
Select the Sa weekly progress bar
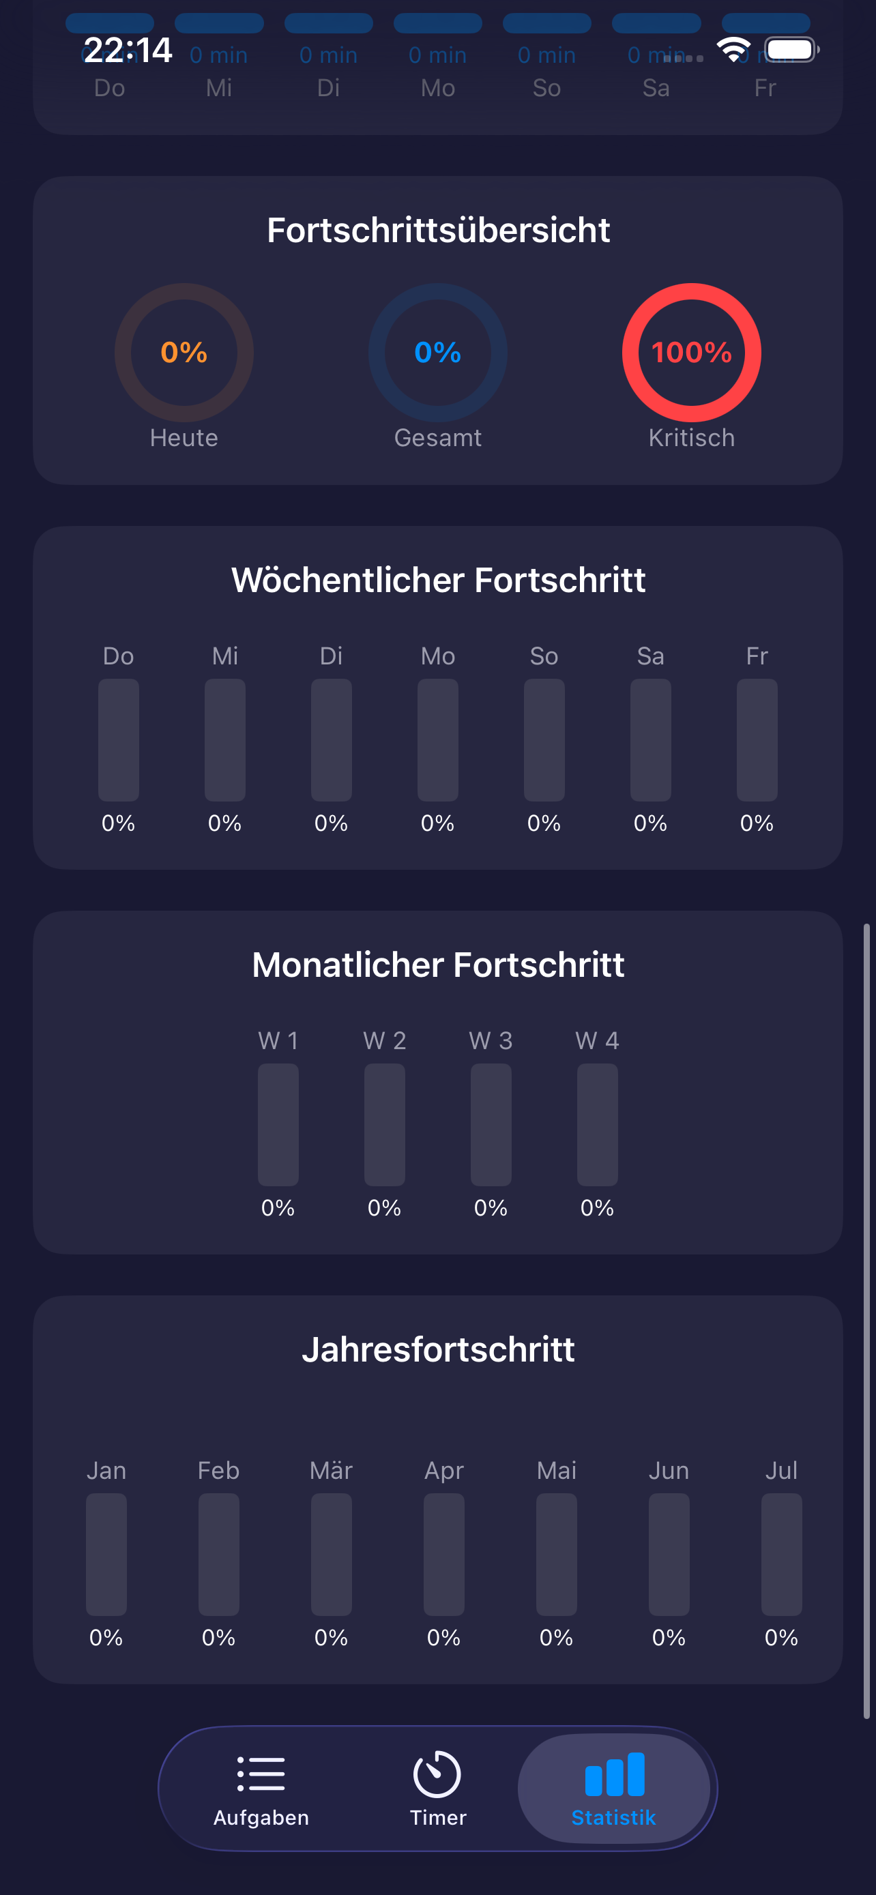point(651,739)
